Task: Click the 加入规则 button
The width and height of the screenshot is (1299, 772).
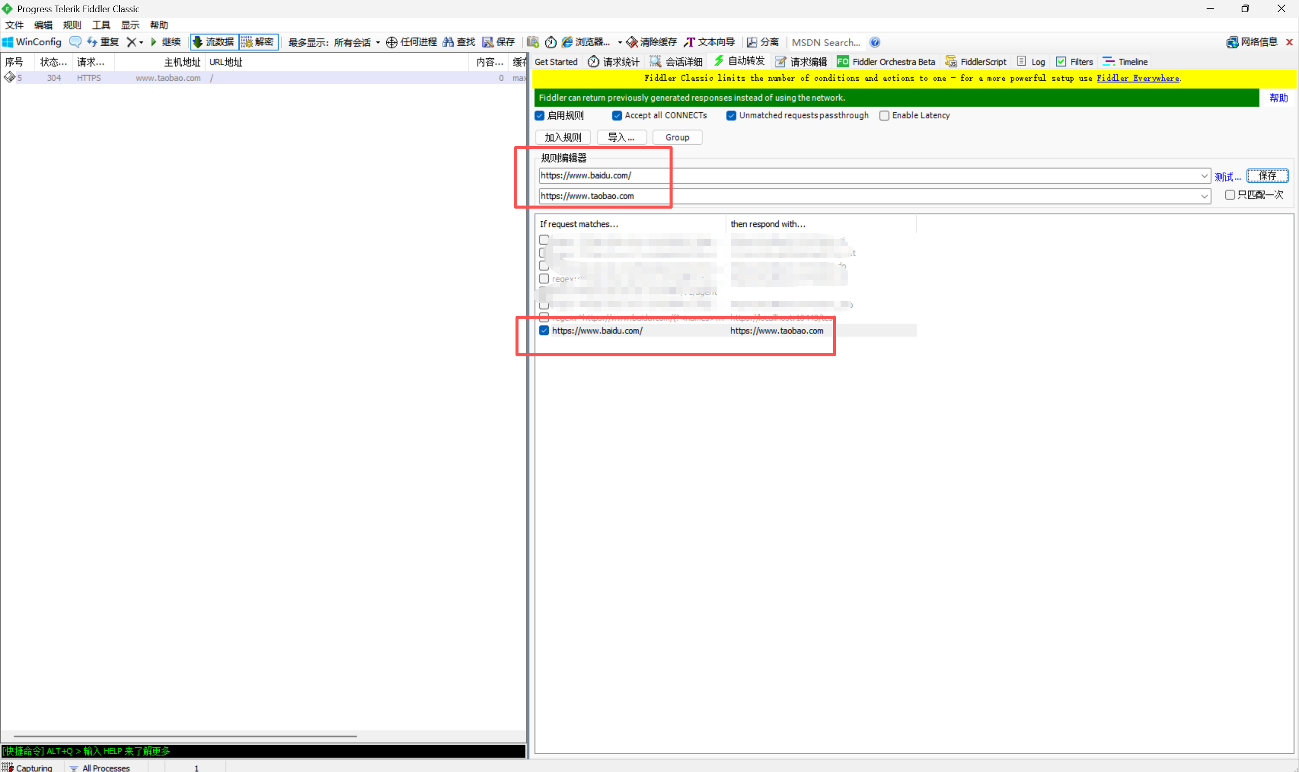Action: (562, 138)
